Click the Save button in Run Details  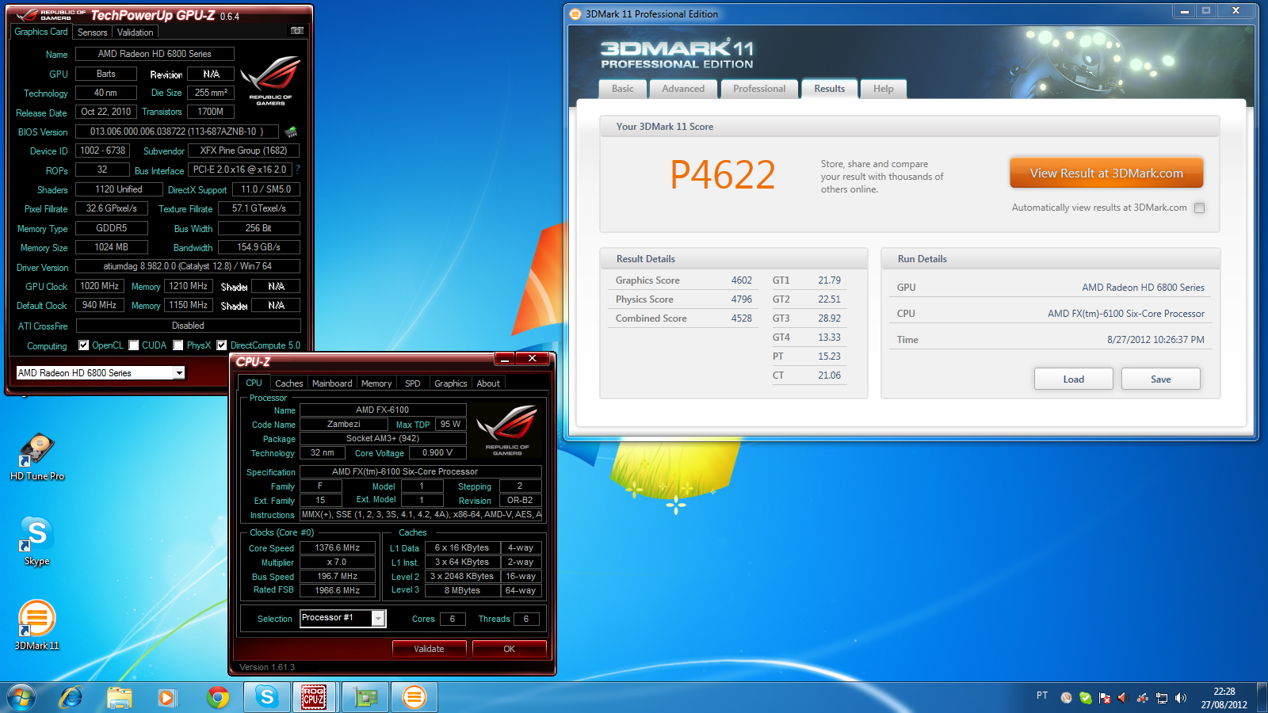(x=1161, y=379)
